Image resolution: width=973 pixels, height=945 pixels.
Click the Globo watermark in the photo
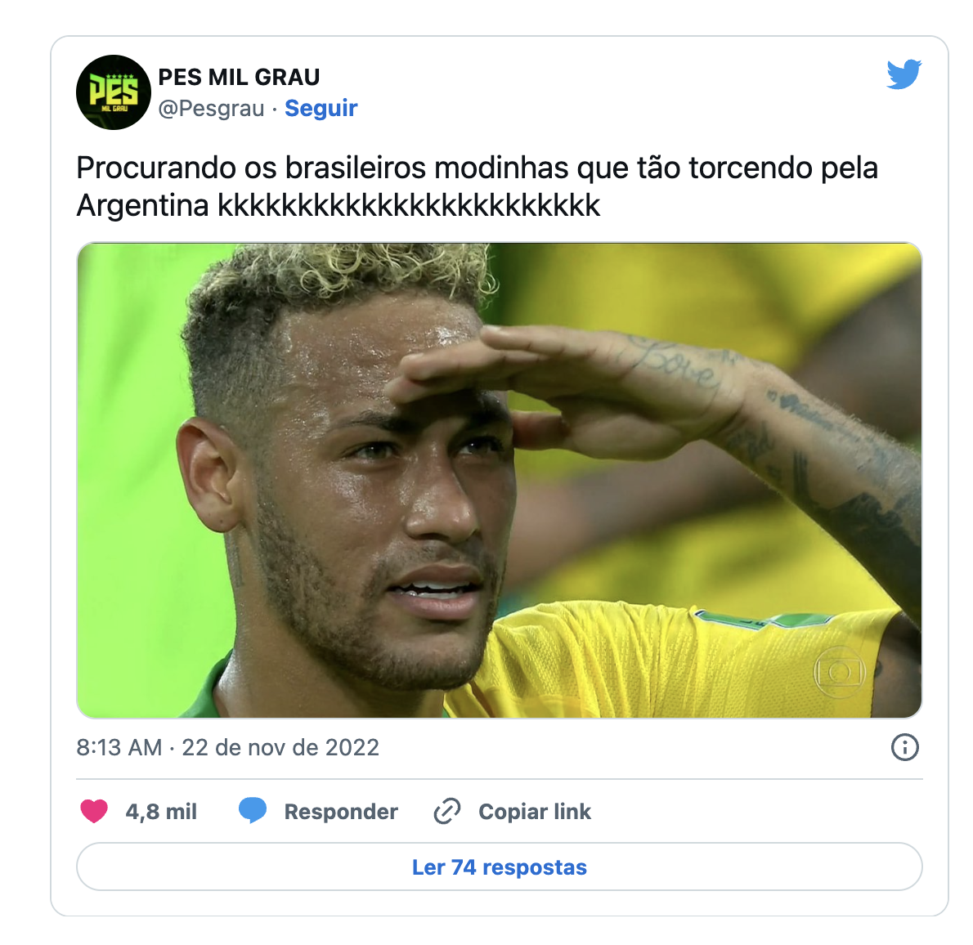(839, 672)
